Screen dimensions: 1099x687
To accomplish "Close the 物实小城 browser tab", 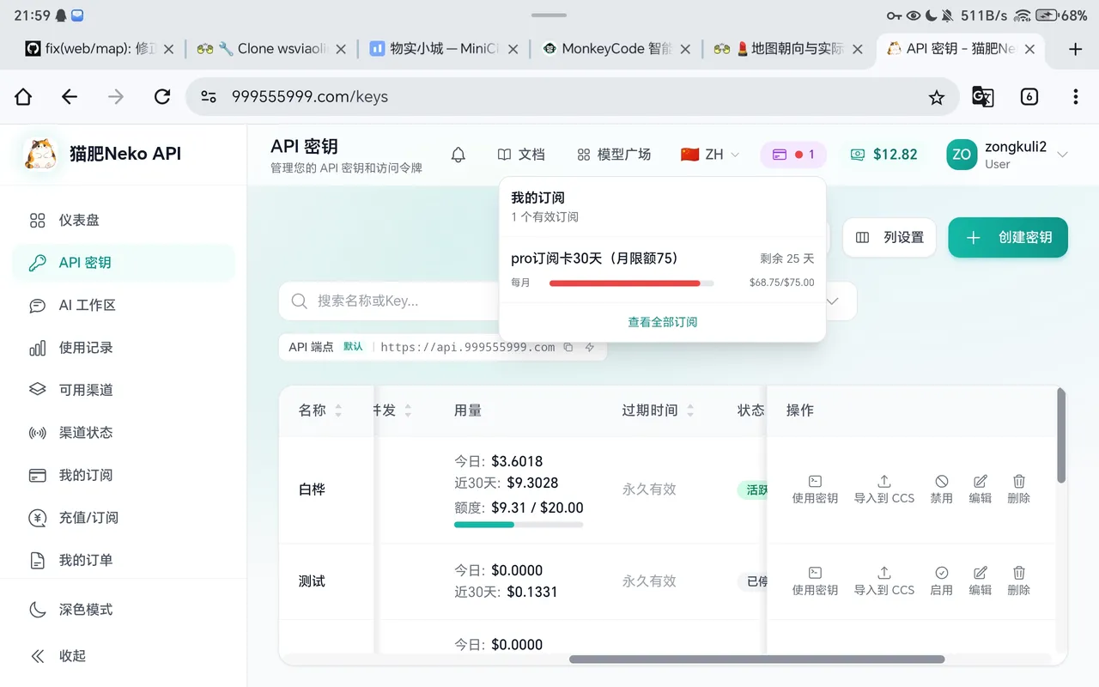I will [x=513, y=49].
